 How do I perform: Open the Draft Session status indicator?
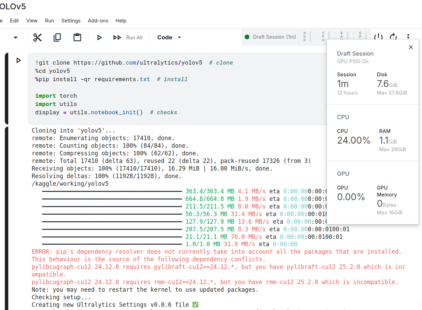pos(270,37)
